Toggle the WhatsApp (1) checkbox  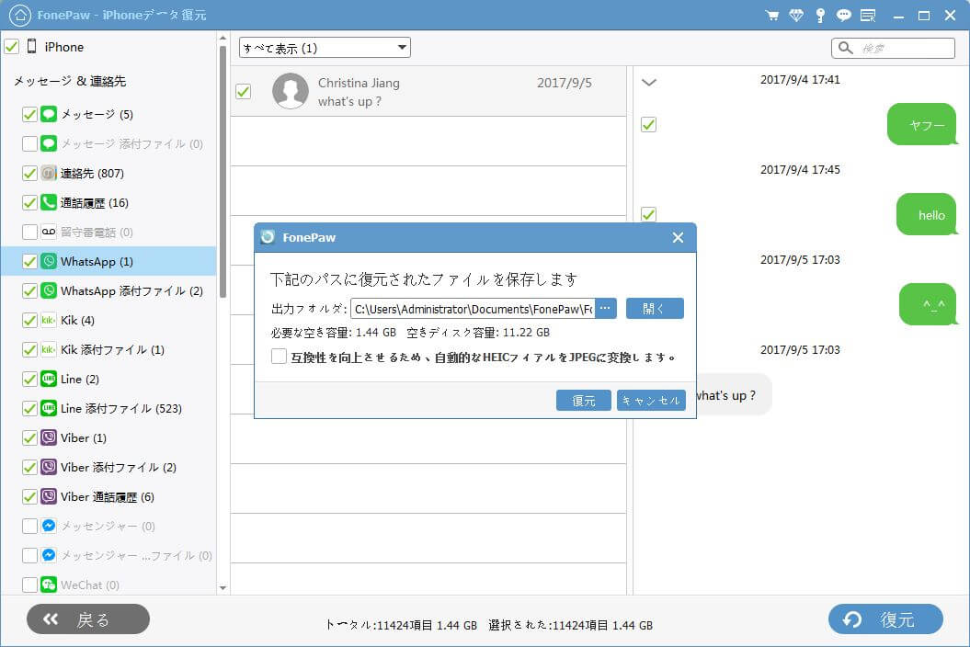tap(29, 261)
